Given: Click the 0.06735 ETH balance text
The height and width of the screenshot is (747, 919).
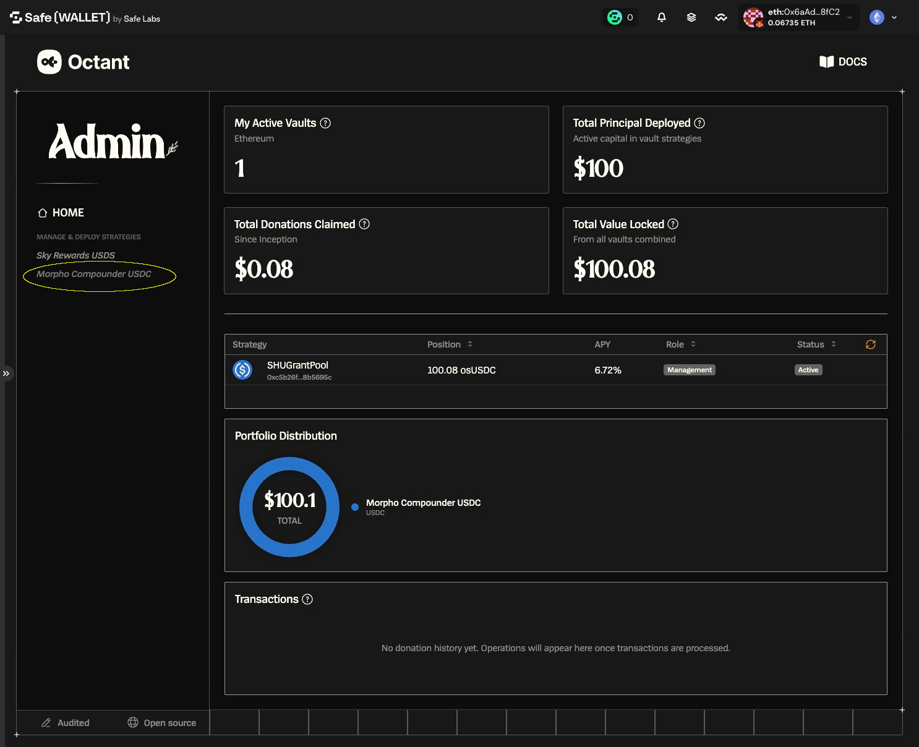Looking at the screenshot, I should tap(792, 23).
